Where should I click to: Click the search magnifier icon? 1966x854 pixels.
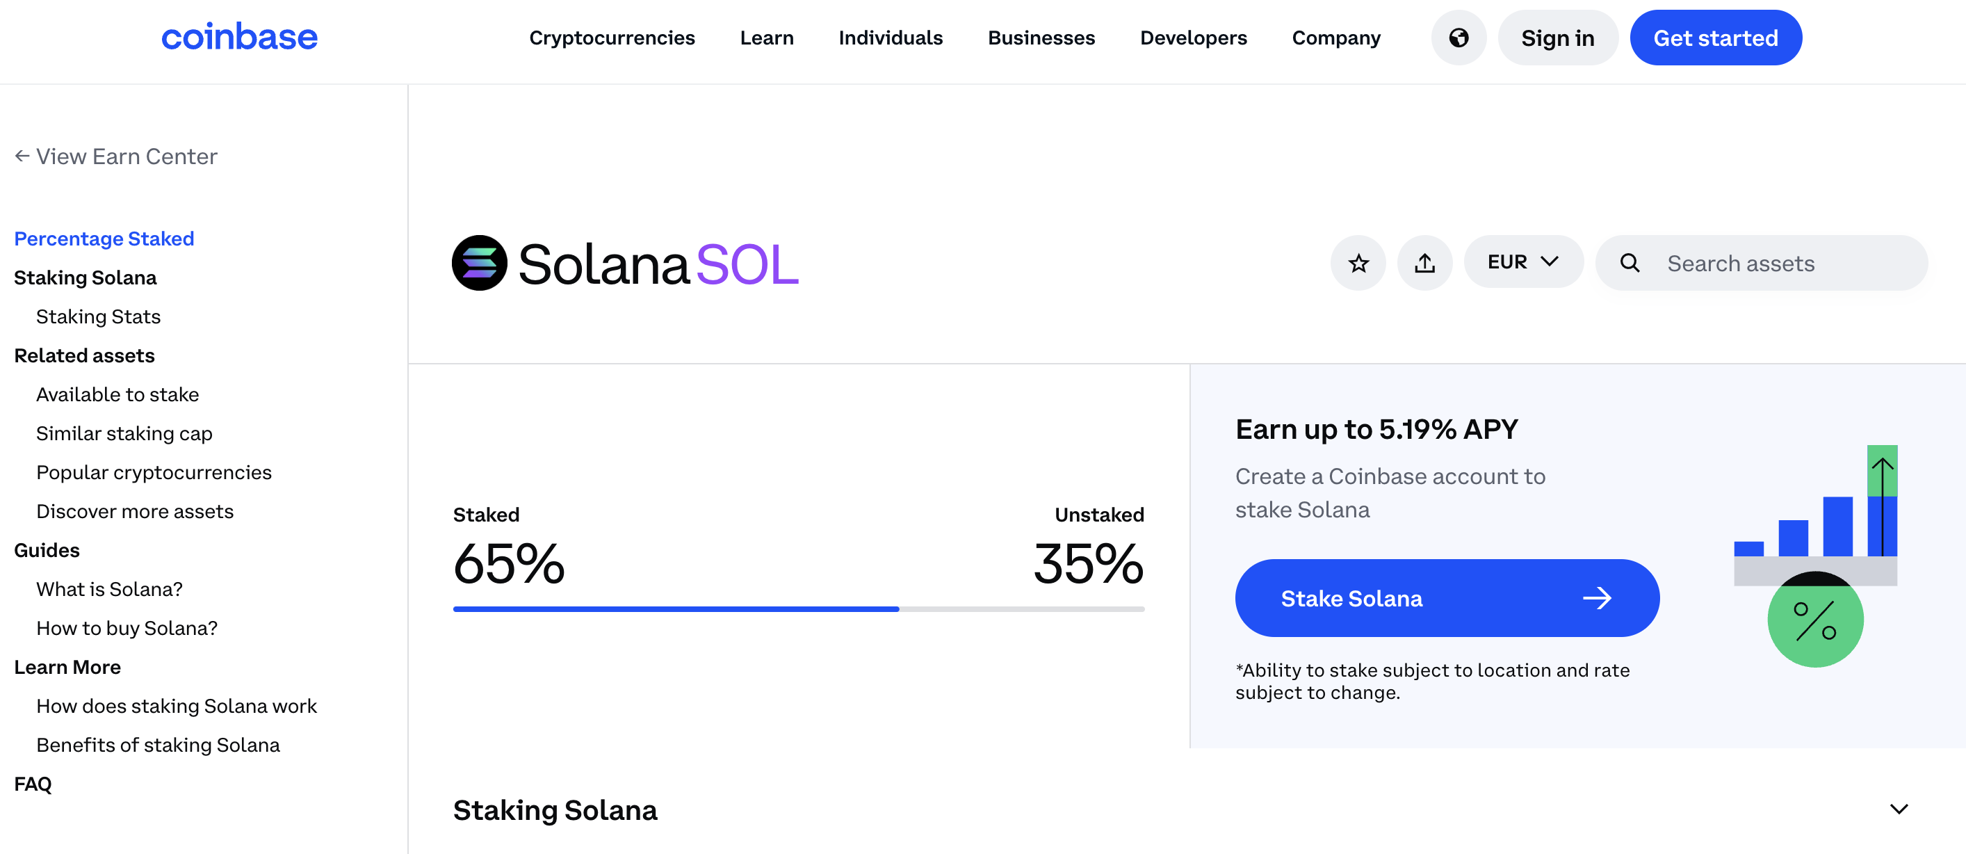[x=1630, y=264]
